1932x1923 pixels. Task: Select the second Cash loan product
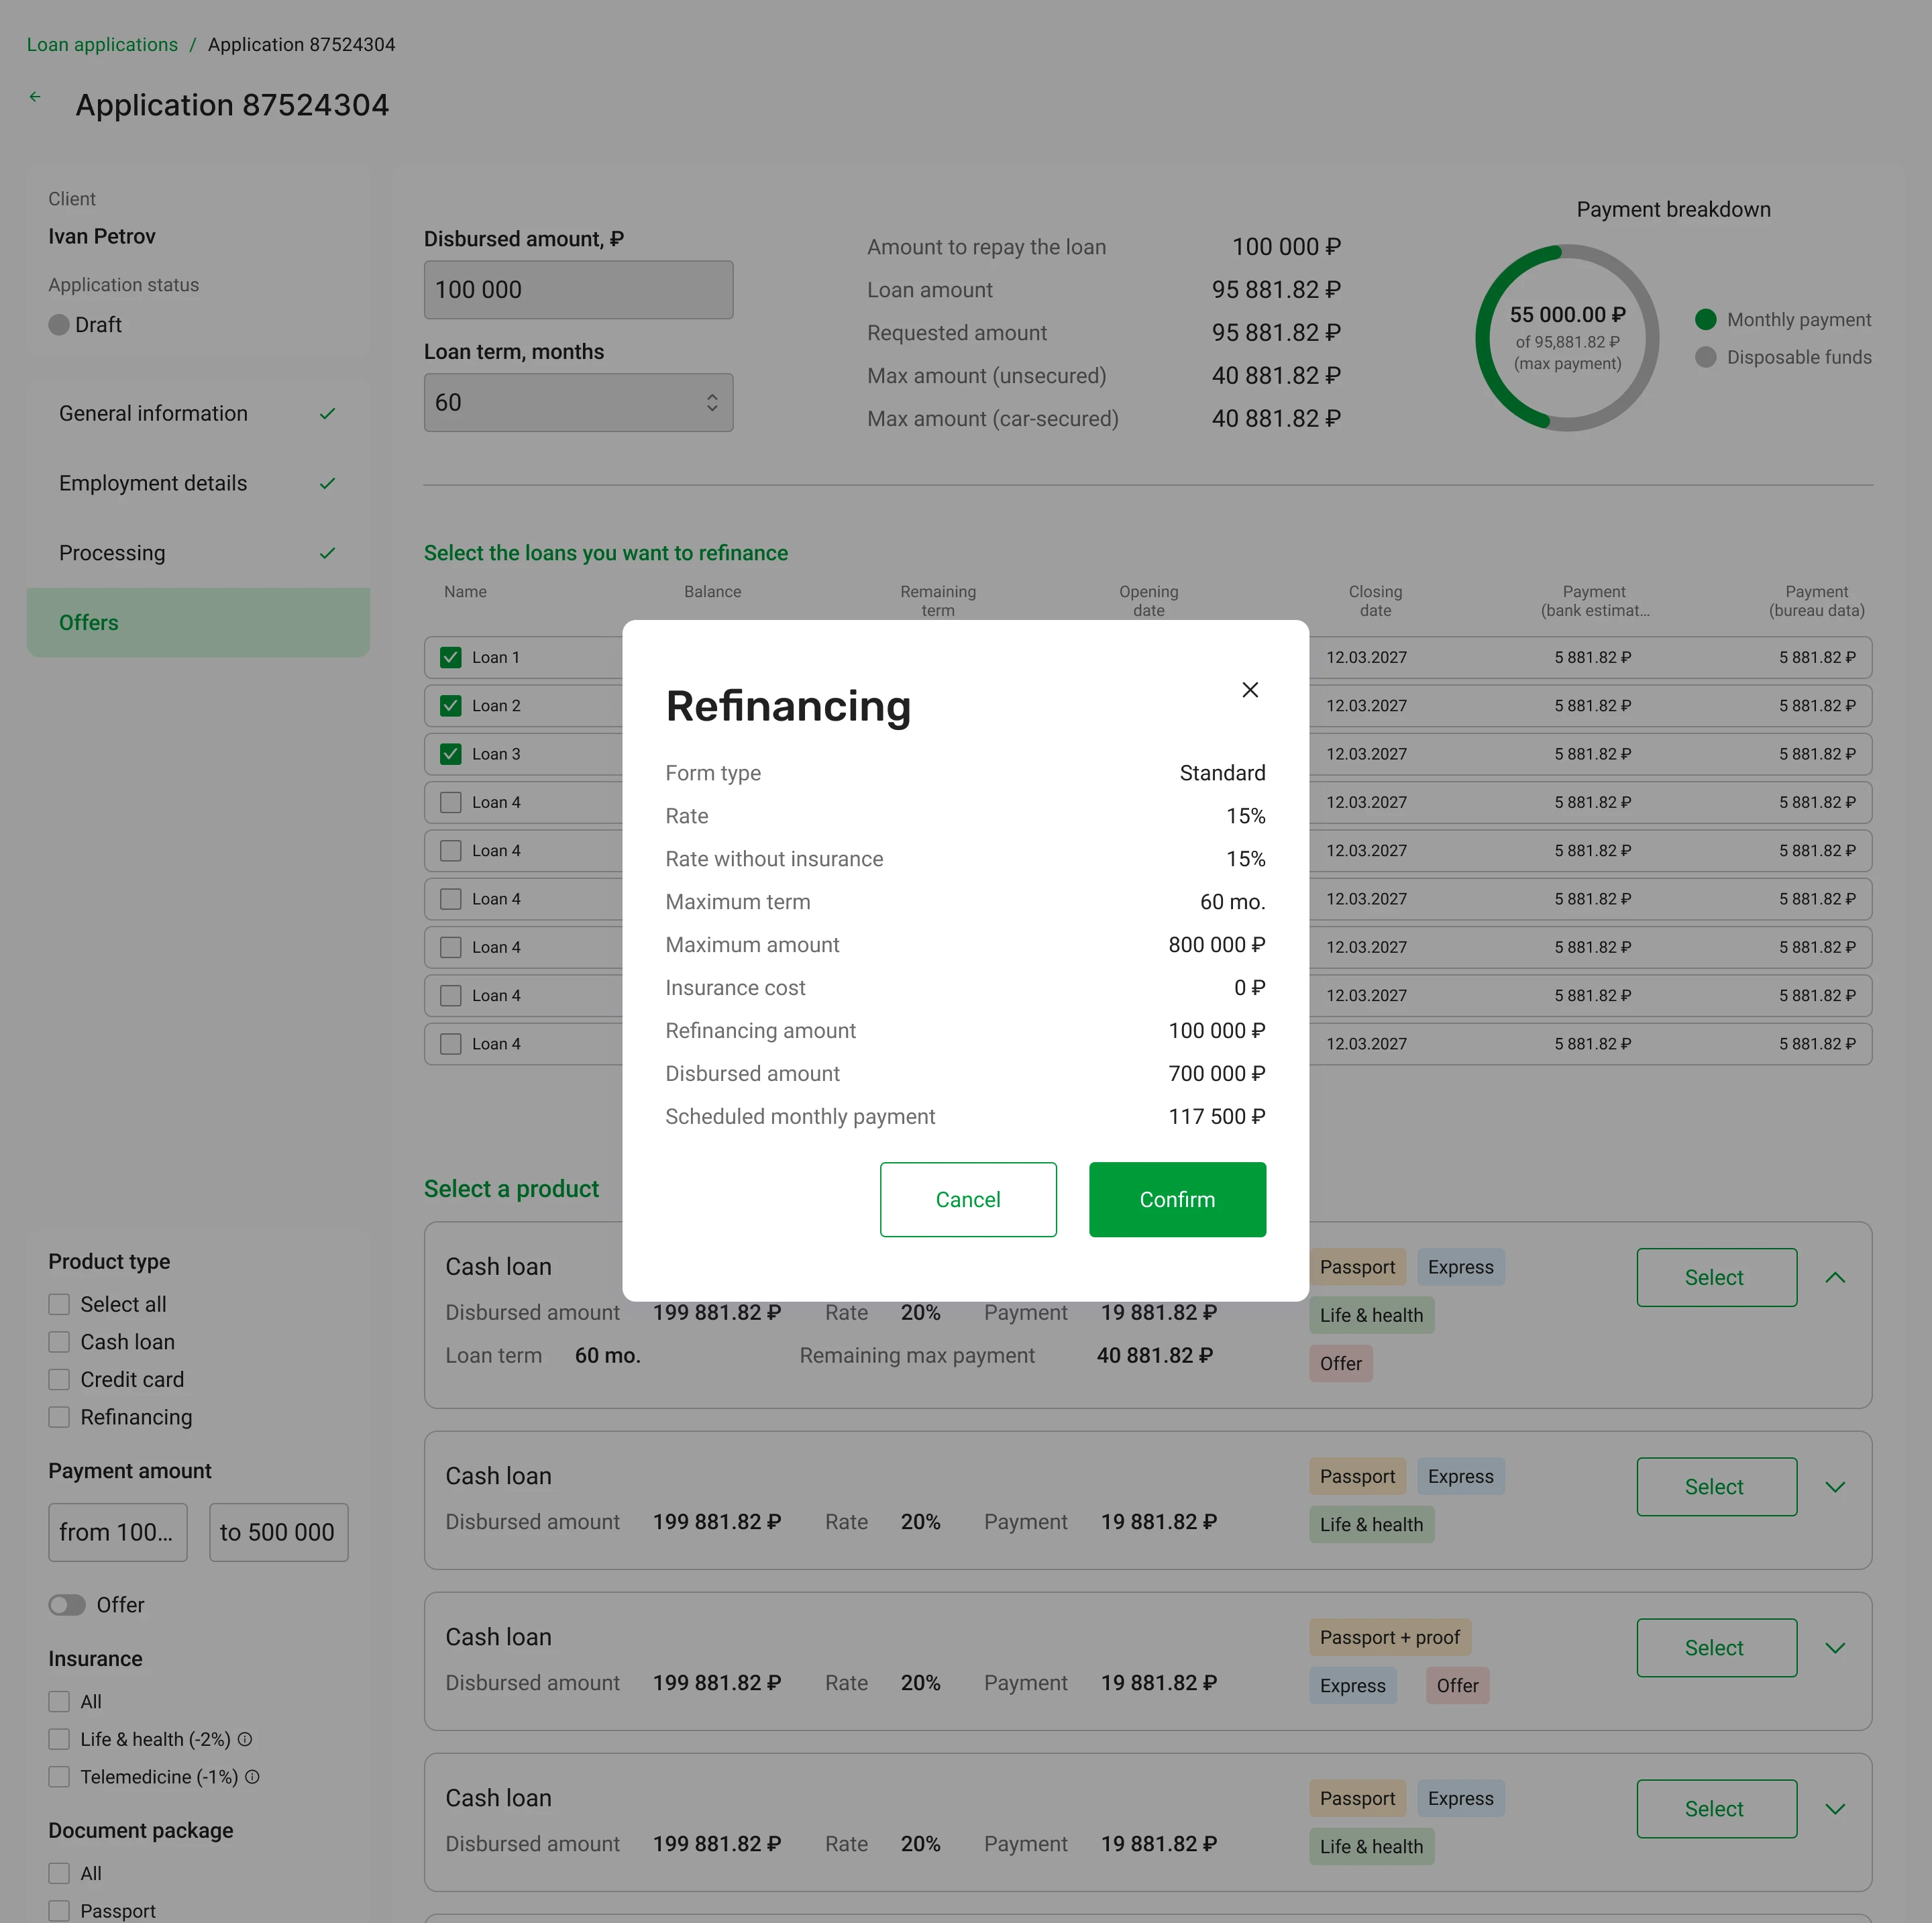pyautogui.click(x=1716, y=1487)
